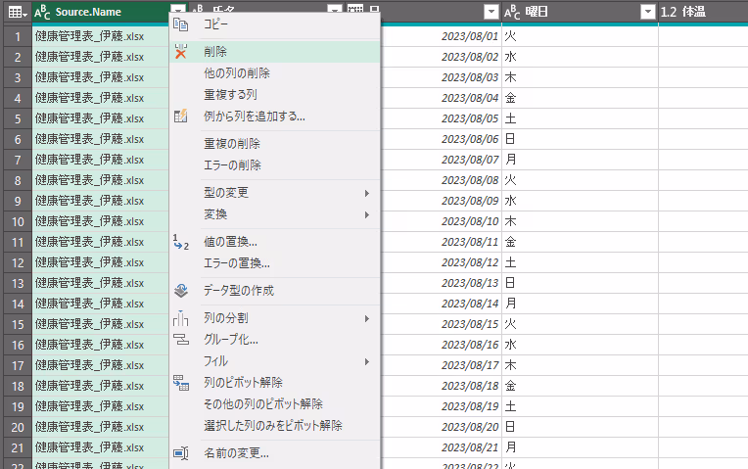The height and width of the screenshot is (469, 748).
Task: Click date cell 2023/08/01
Action: click(x=469, y=36)
